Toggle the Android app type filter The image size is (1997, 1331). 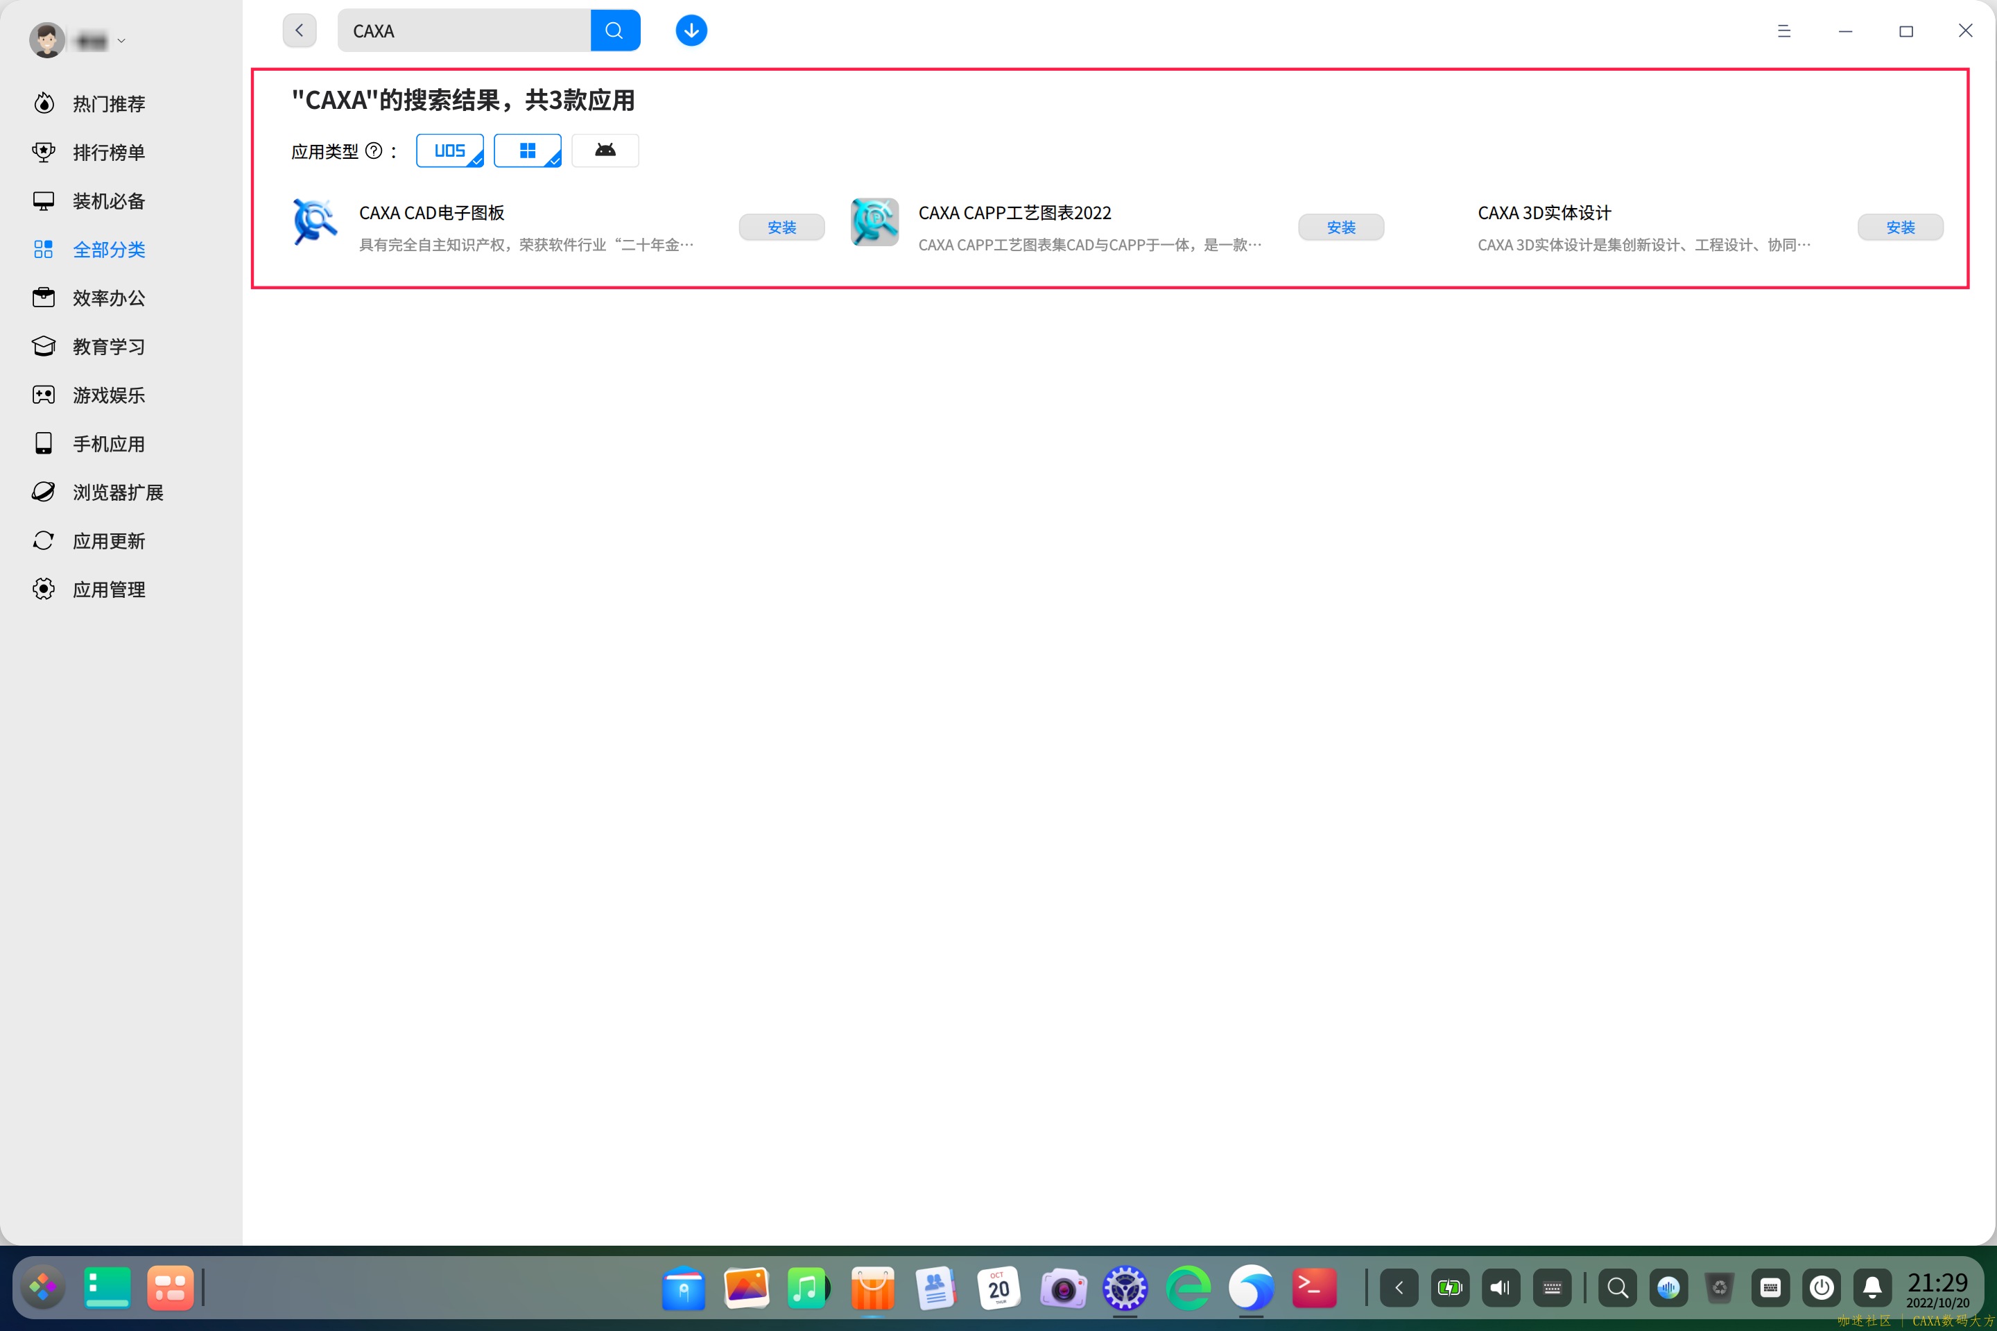coord(605,151)
